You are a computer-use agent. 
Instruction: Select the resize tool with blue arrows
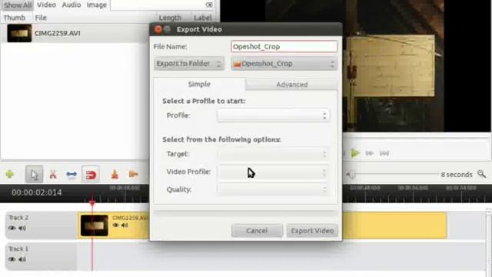(x=71, y=175)
